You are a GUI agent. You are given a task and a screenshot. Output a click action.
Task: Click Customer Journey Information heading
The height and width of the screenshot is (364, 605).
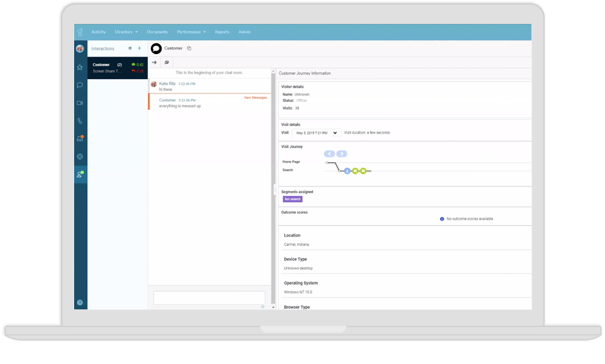(305, 73)
